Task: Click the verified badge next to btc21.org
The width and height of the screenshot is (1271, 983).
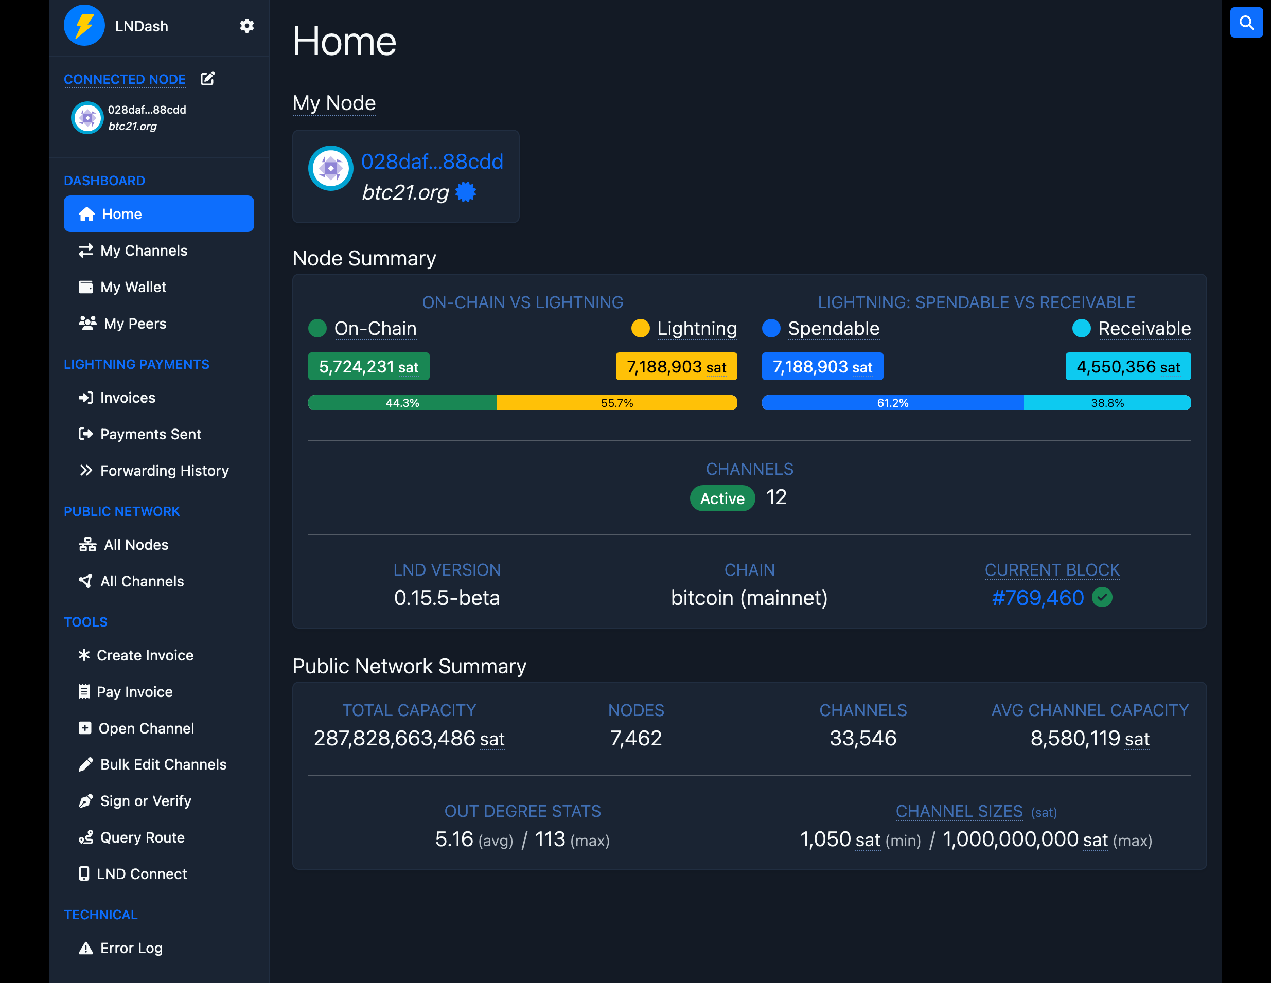Action: pyautogui.click(x=466, y=192)
